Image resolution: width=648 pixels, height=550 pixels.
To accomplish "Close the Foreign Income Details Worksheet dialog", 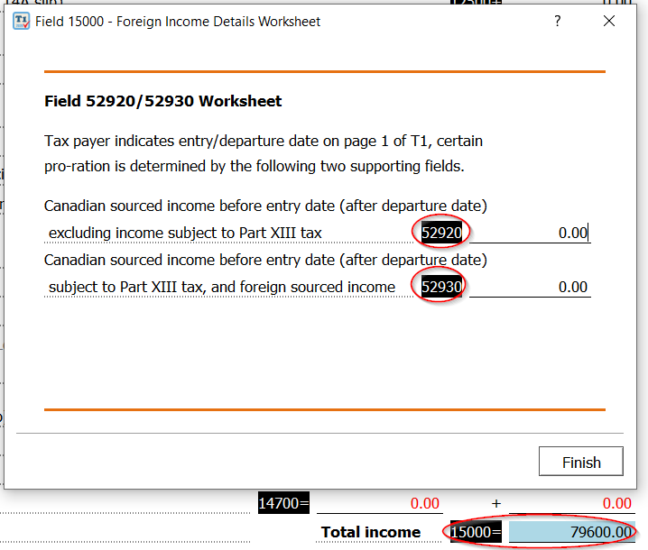I will [608, 21].
